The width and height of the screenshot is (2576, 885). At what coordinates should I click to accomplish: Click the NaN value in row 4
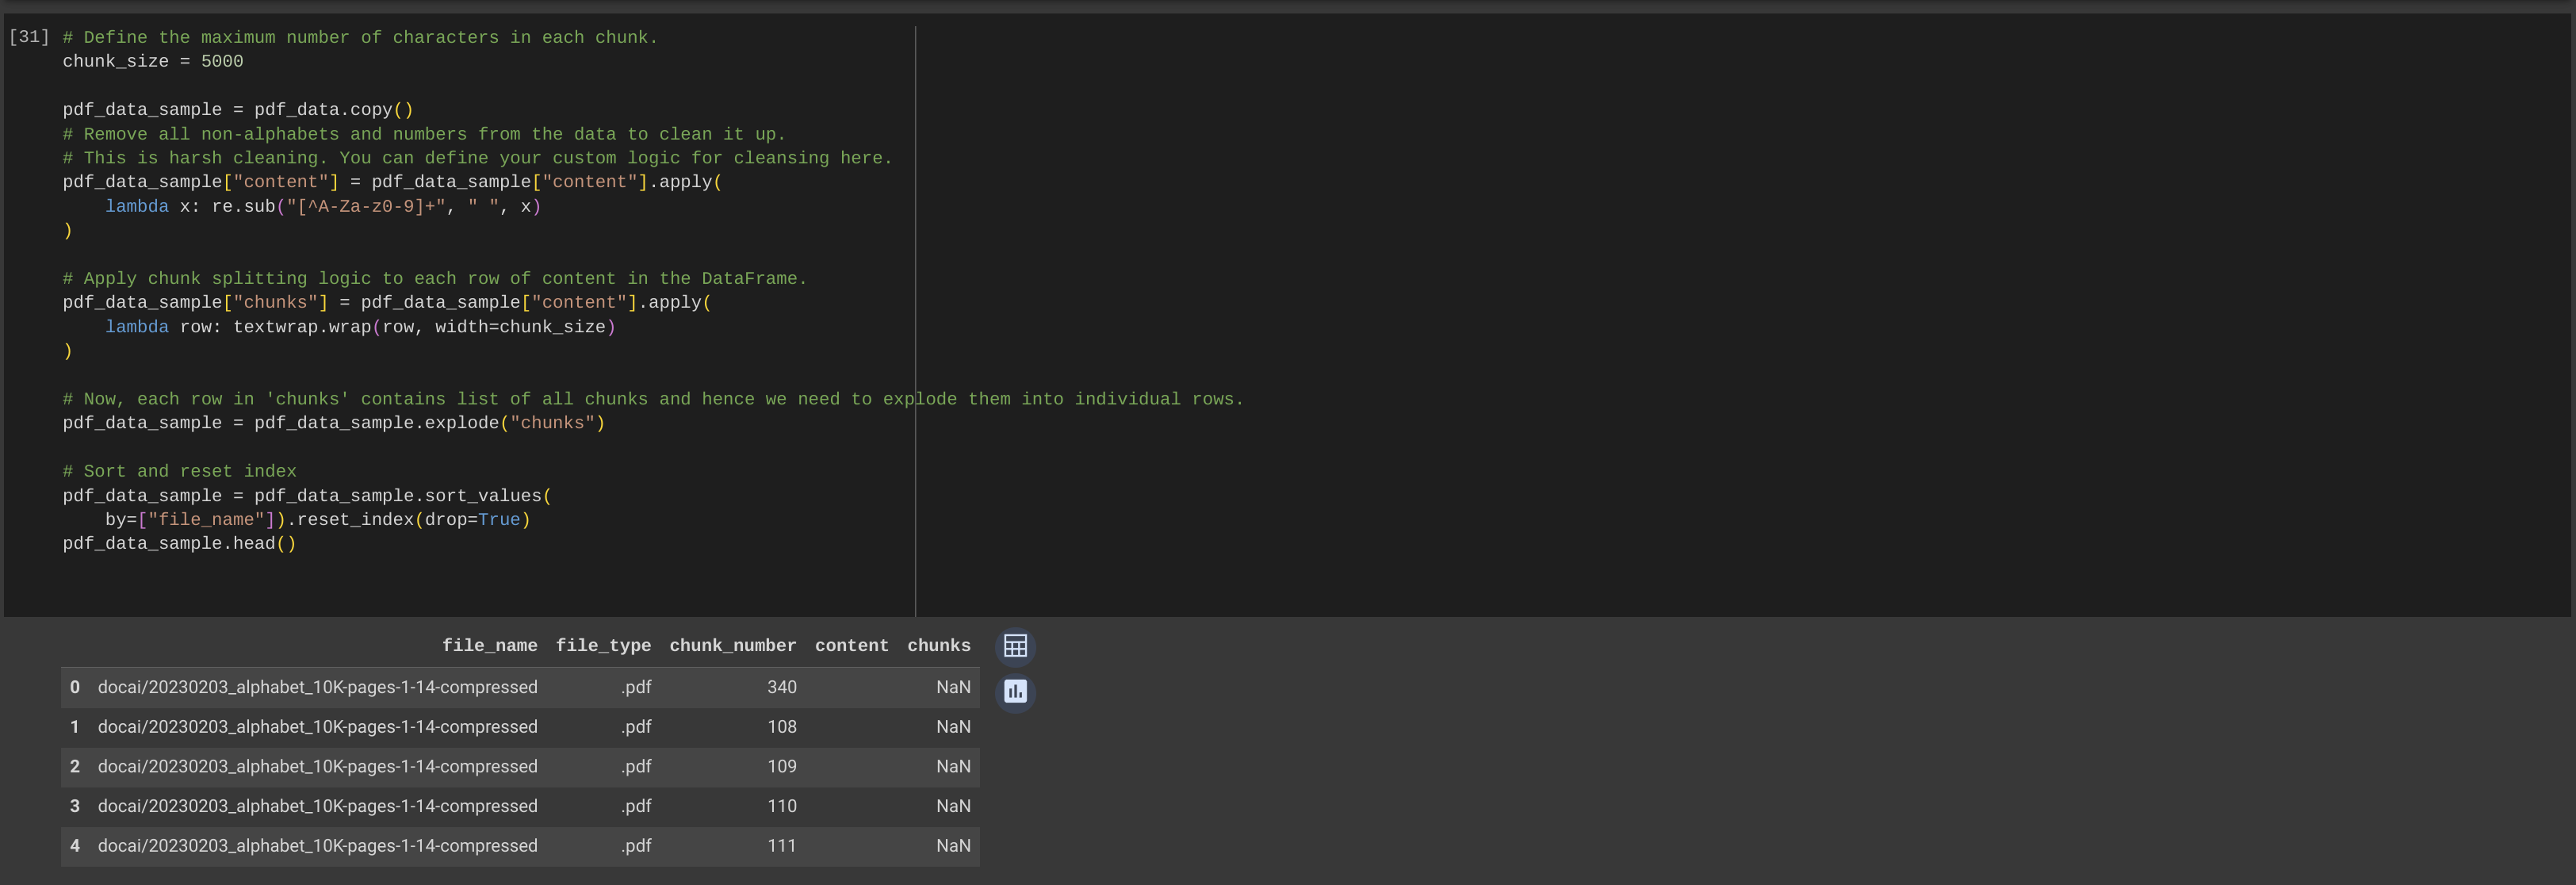953,845
